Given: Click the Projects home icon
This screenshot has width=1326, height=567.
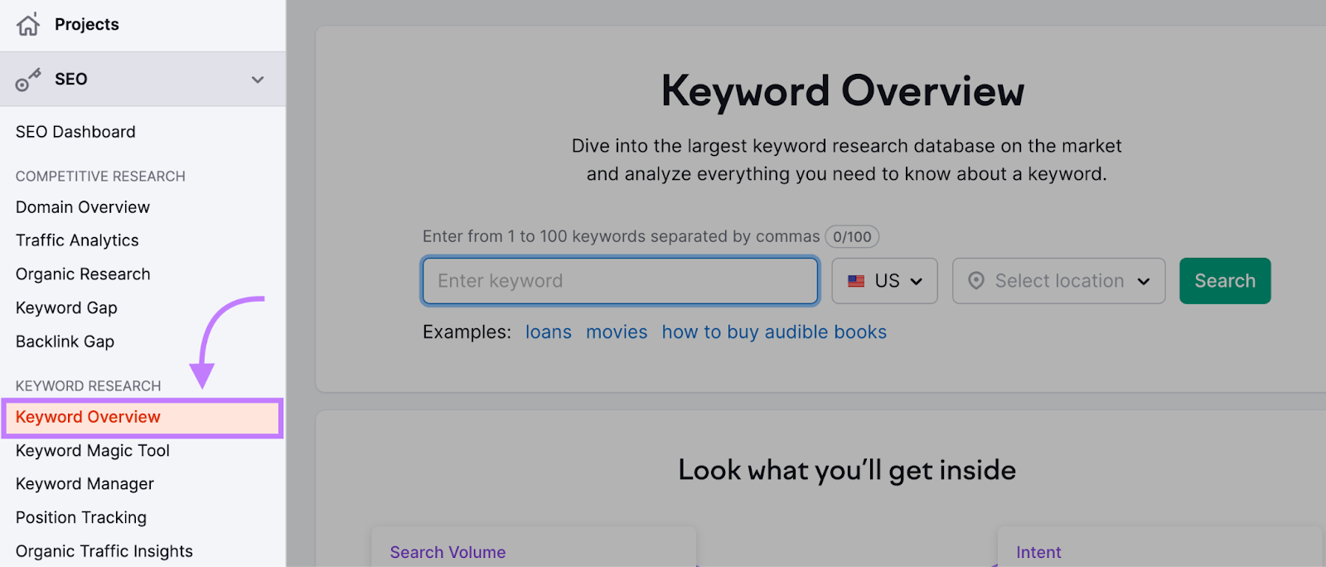Looking at the screenshot, I should click(28, 25).
